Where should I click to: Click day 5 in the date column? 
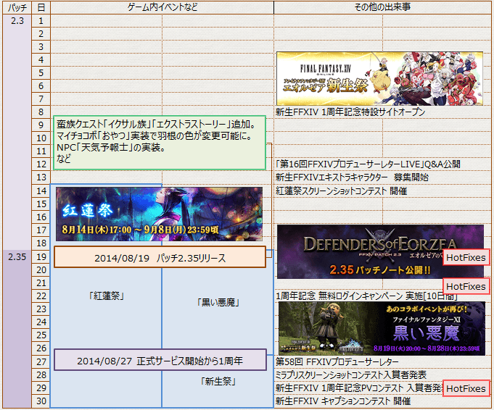coord(41,73)
